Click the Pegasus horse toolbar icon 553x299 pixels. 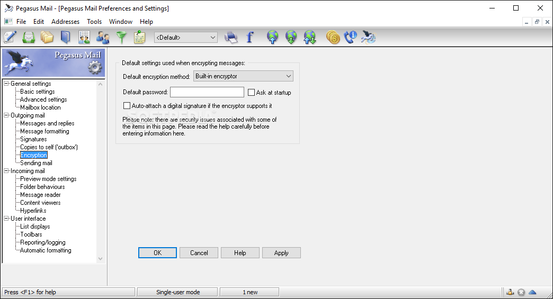pos(369,37)
